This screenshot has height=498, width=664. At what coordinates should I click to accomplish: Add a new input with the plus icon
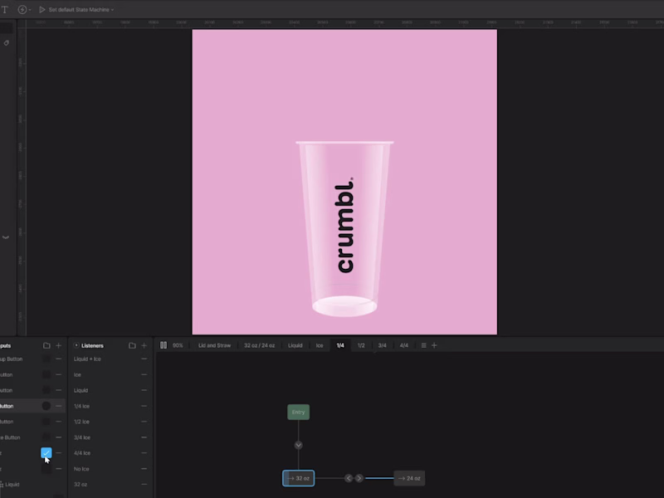[x=57, y=345]
